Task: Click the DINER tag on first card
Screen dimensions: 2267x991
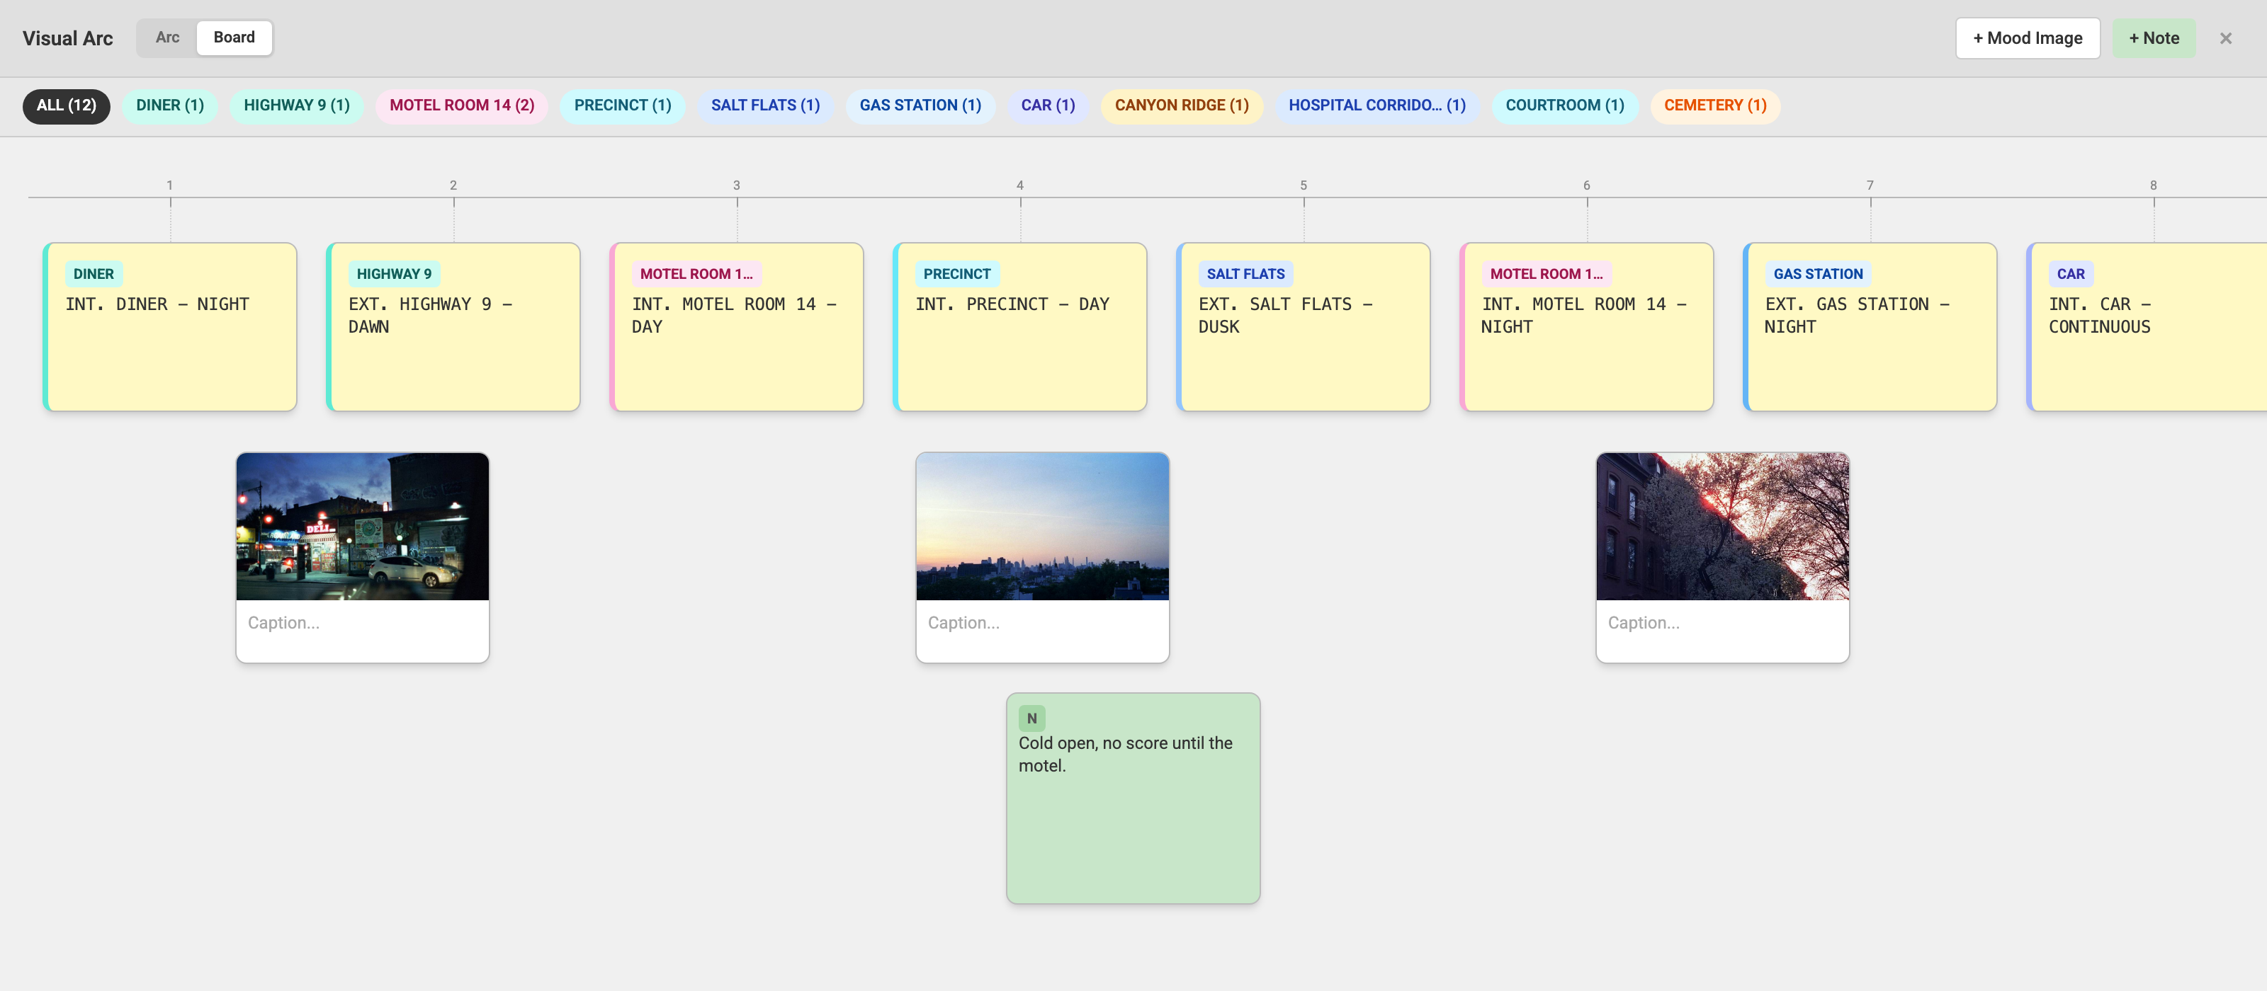Action: (x=94, y=273)
